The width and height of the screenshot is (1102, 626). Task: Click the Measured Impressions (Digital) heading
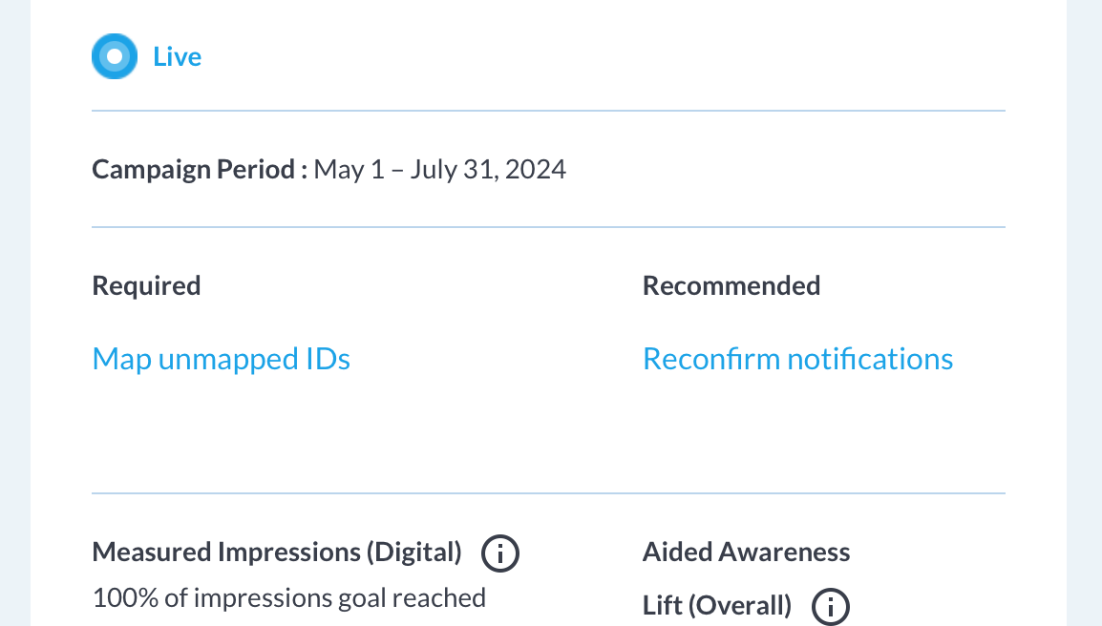(x=277, y=553)
